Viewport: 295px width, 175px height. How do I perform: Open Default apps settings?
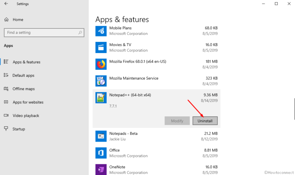[x=23, y=75]
